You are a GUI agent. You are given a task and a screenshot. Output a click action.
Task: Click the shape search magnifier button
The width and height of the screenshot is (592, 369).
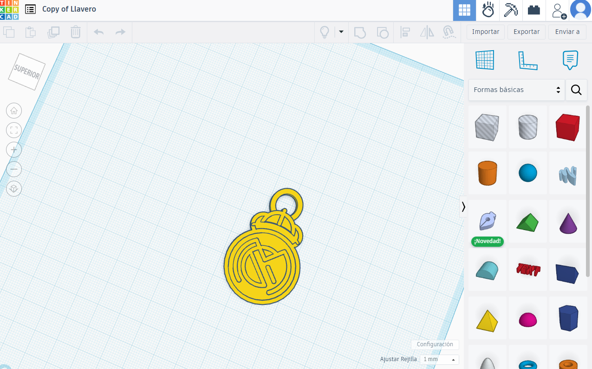point(576,90)
